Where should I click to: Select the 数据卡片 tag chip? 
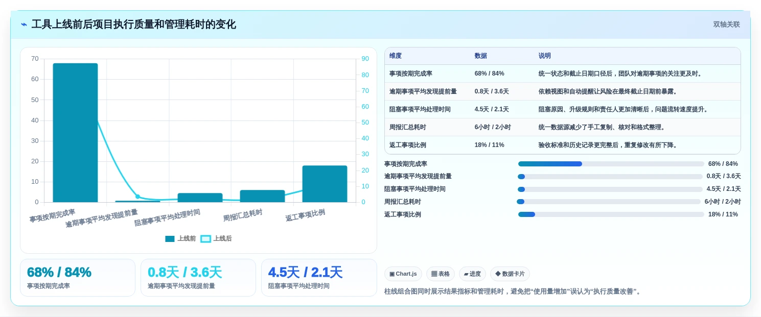[510, 274]
